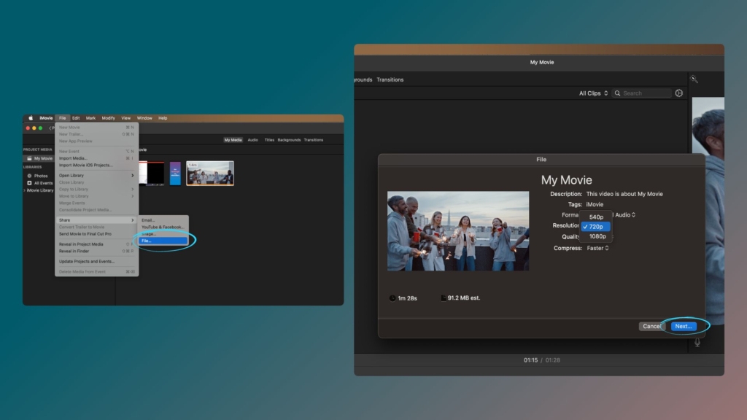Screen dimensions: 747x420
Task: Click the Next… button in File dialog
Action: point(684,326)
